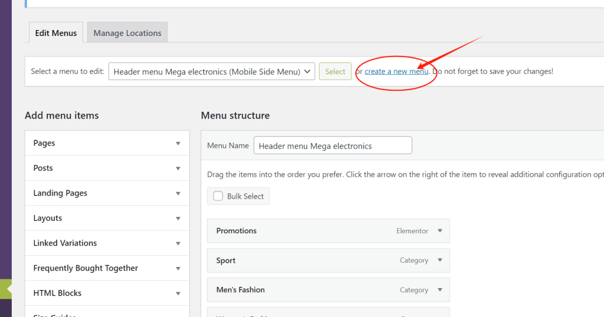The width and height of the screenshot is (604, 317).
Task: Click the create a new menu link
Action: click(x=396, y=71)
